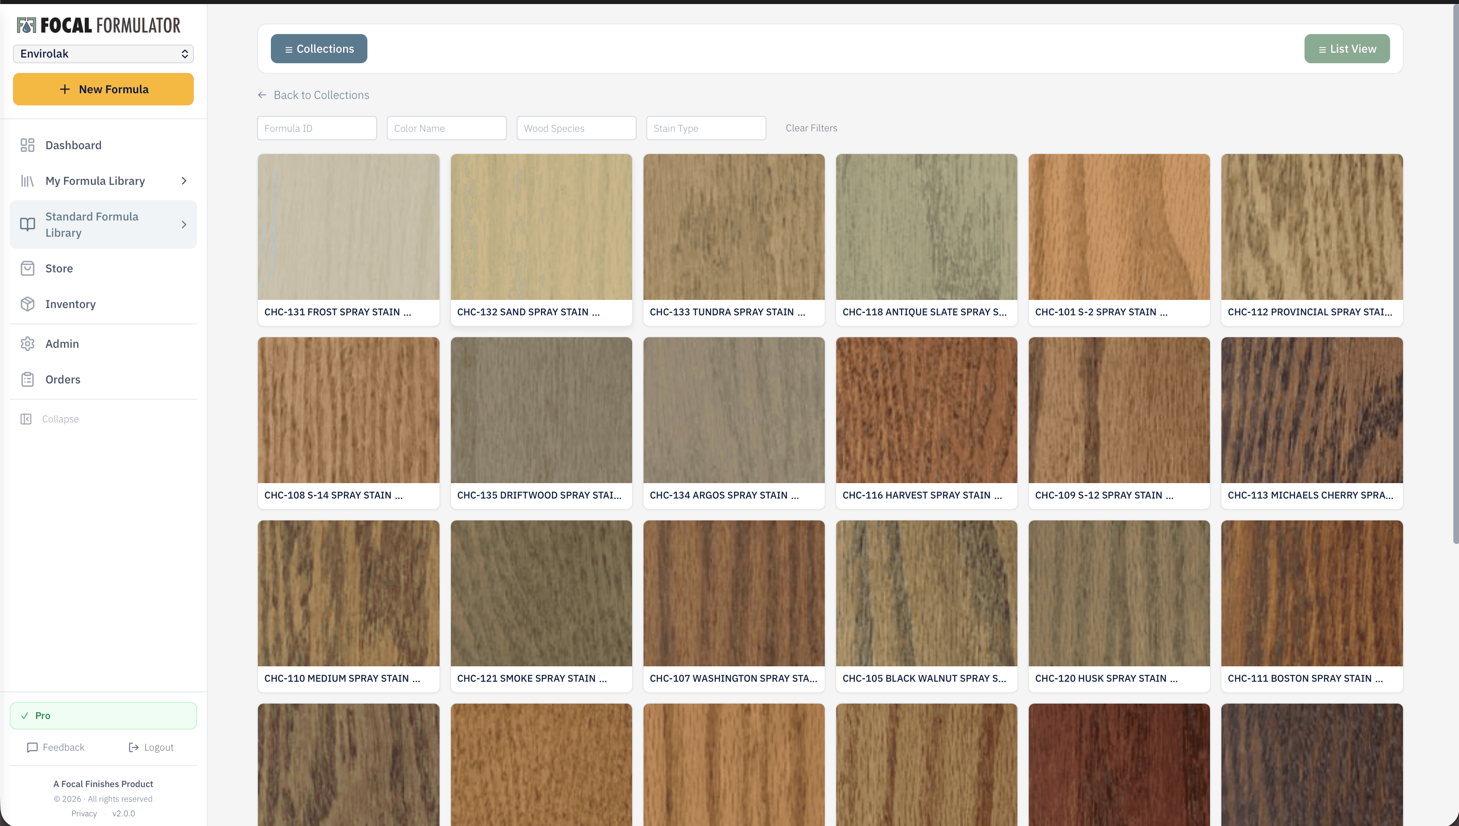Switch to List View
Viewport: 1459px width, 826px height.
click(1347, 49)
